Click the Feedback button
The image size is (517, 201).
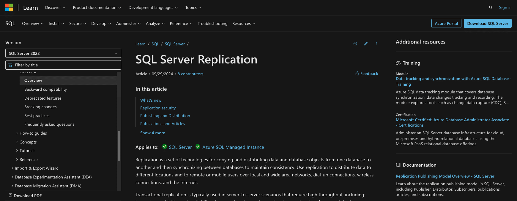point(367,74)
